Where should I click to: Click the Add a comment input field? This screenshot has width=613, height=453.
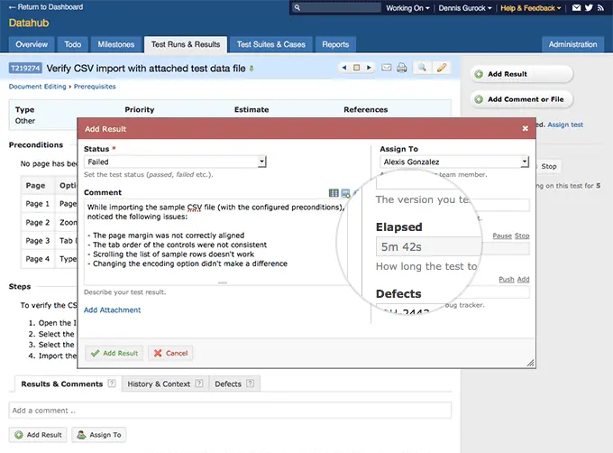230,411
